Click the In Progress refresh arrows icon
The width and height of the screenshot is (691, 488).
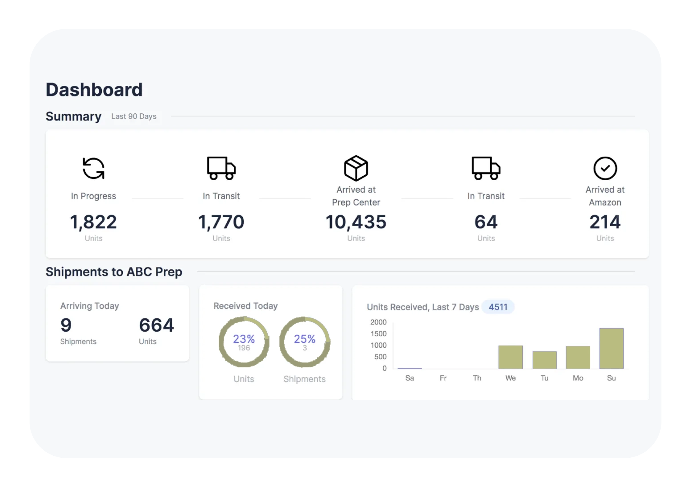click(94, 168)
